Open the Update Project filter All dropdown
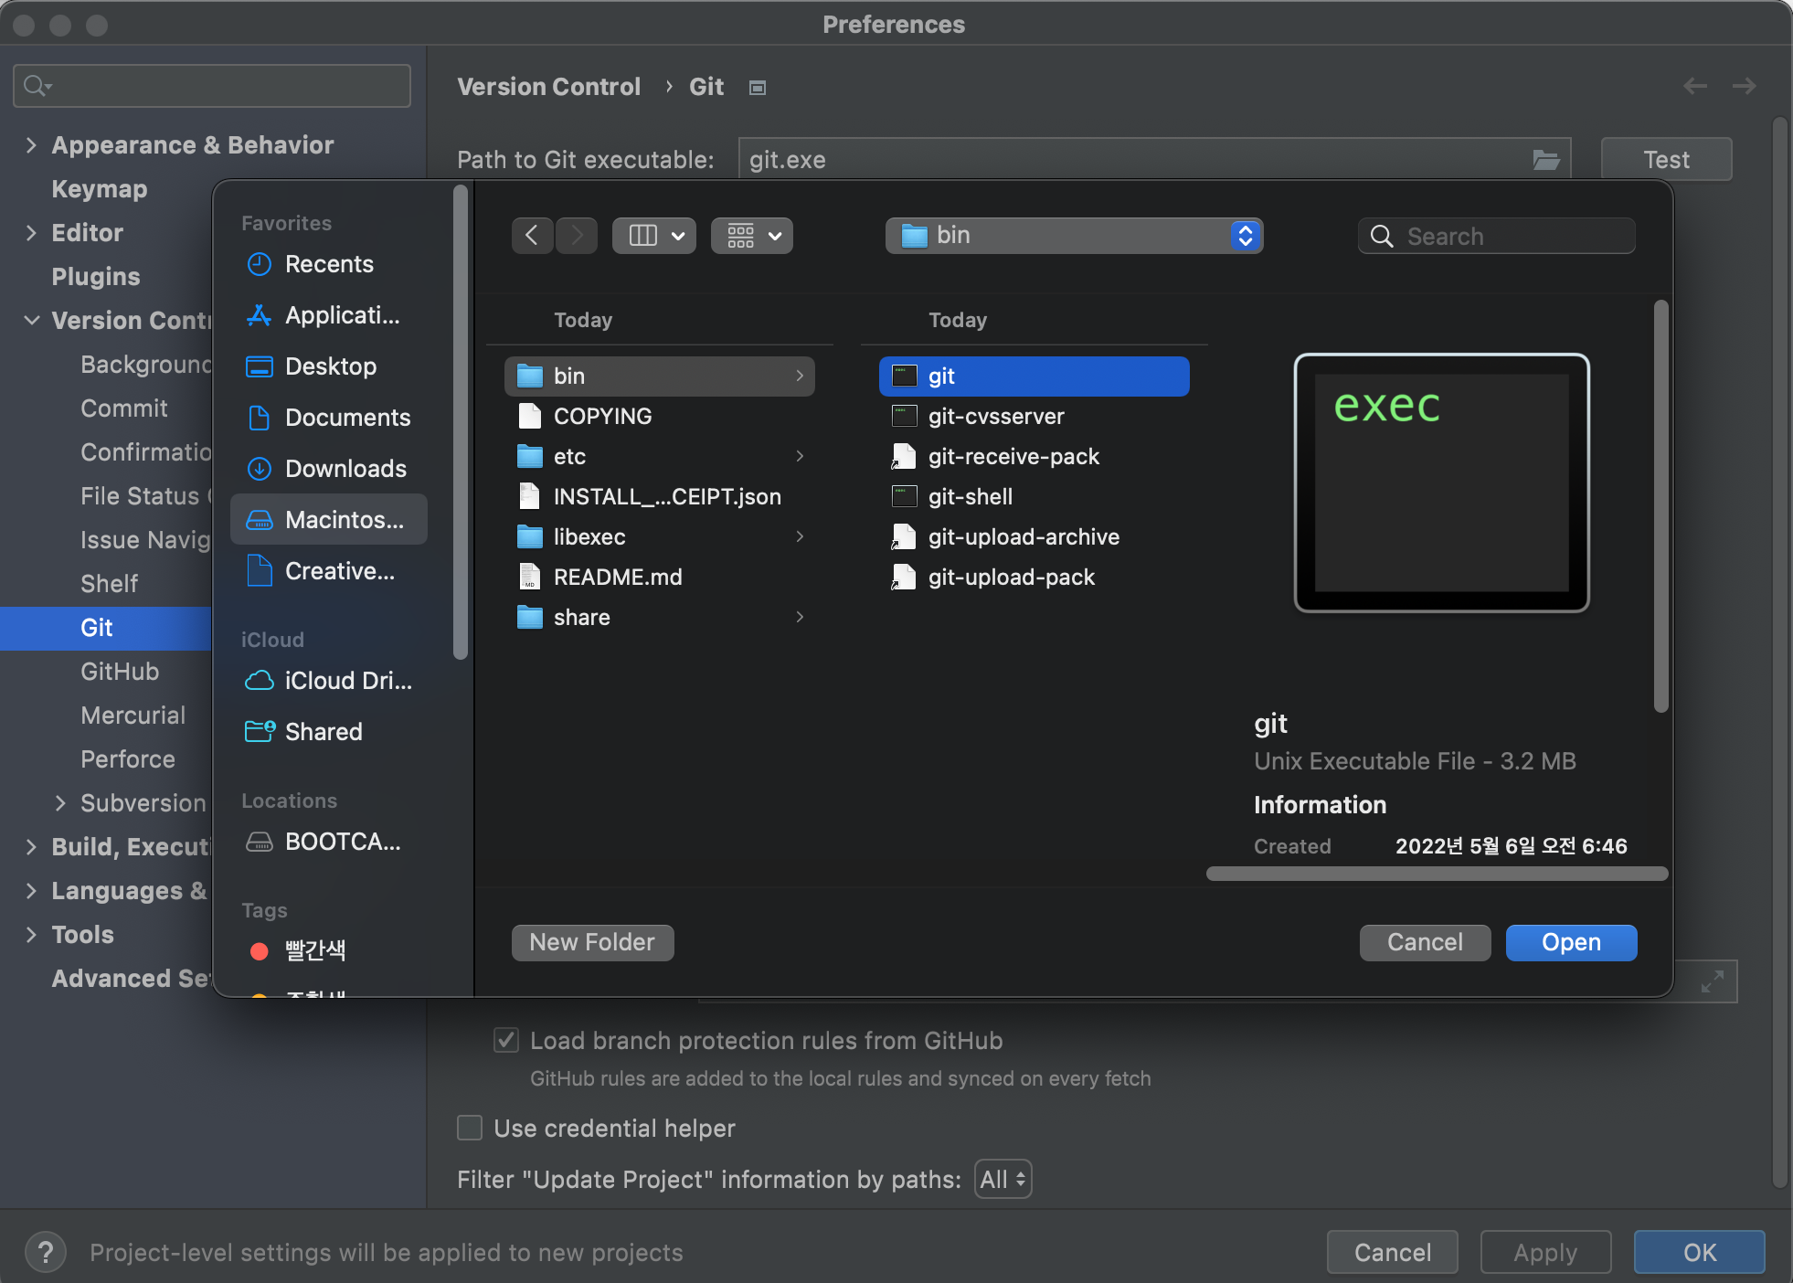Viewport: 1793px width, 1283px height. coord(1003,1179)
